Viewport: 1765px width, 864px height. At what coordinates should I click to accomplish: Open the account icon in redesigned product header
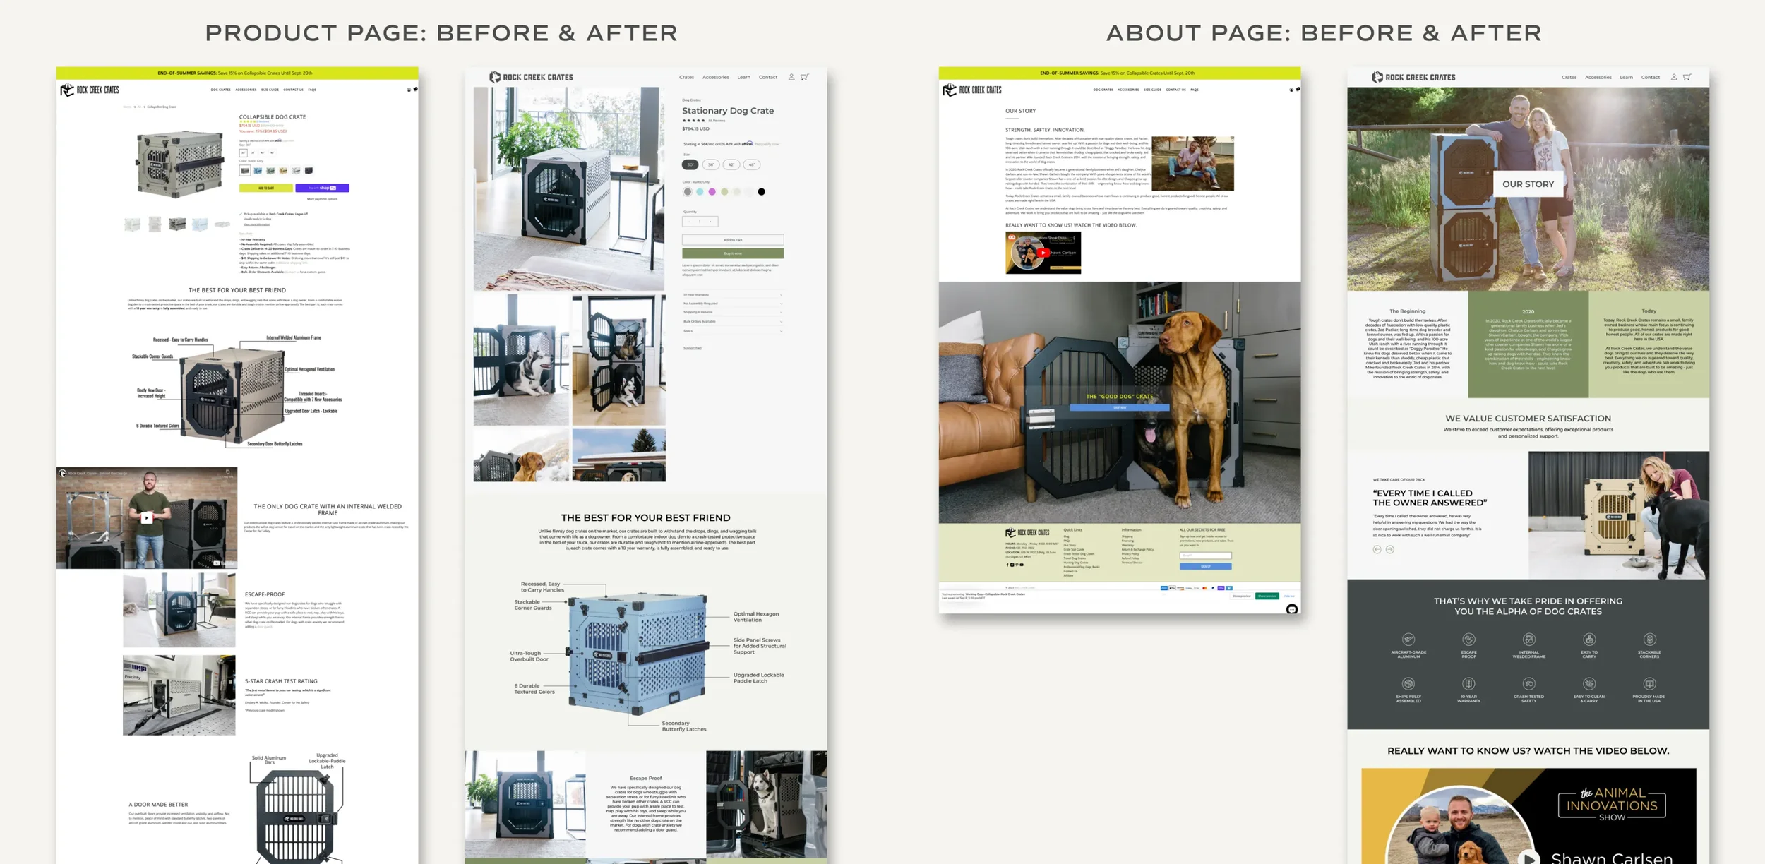(791, 77)
